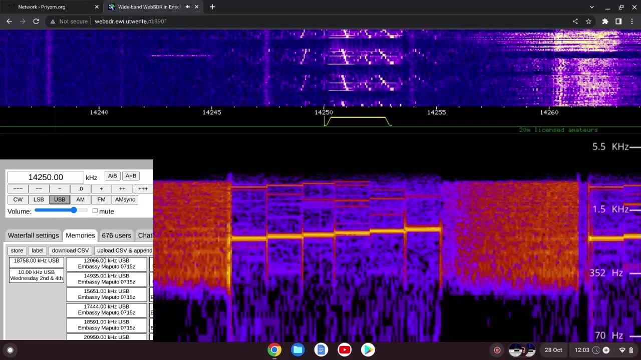The image size is (641, 360).
Task: Open the recent screenshots tray preview
Action: tap(522, 350)
